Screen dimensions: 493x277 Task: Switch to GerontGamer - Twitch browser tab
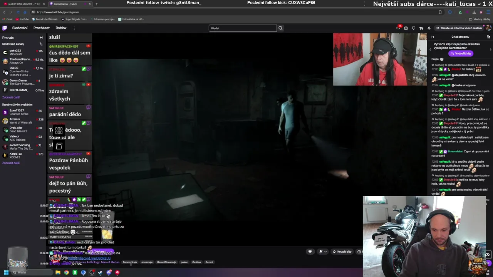pos(70,4)
